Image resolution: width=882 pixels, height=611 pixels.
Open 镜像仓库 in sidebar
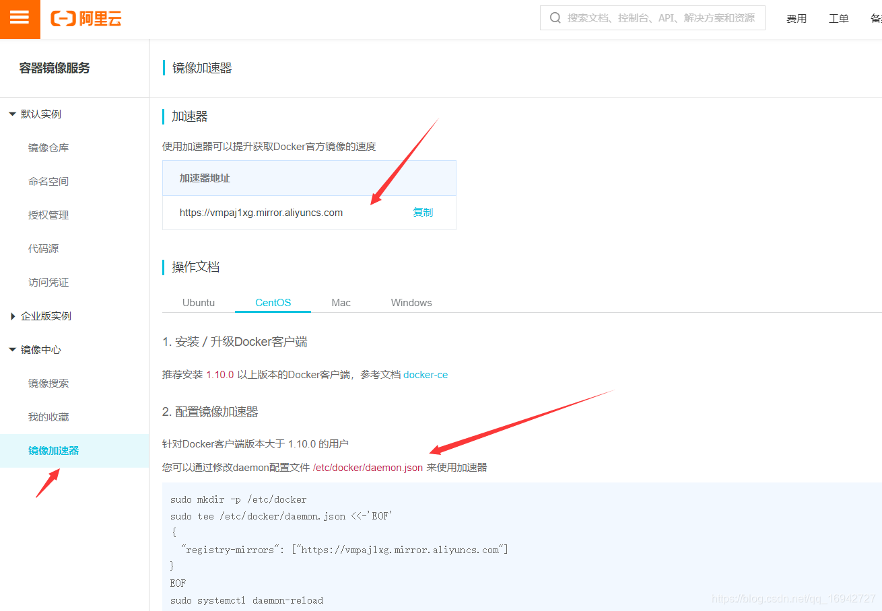pos(48,148)
